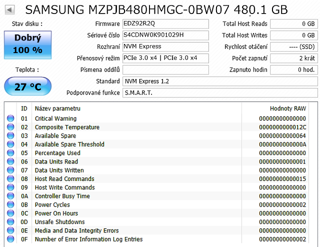
Task: Select status dot for Host Write Commands
Action: (x=10, y=187)
